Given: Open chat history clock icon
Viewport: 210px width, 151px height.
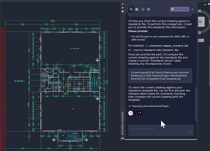Looking at the screenshot, I should 143,9.
